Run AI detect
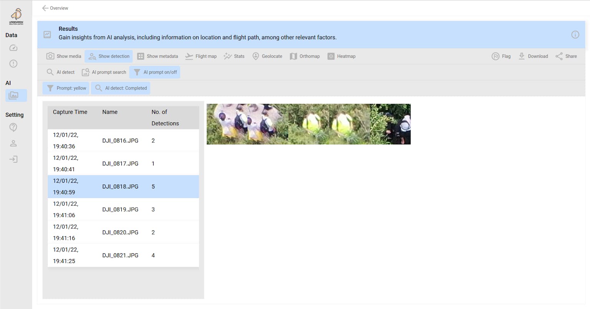 click(60, 72)
